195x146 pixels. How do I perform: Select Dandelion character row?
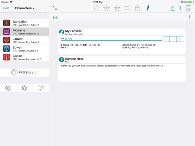[24, 23]
